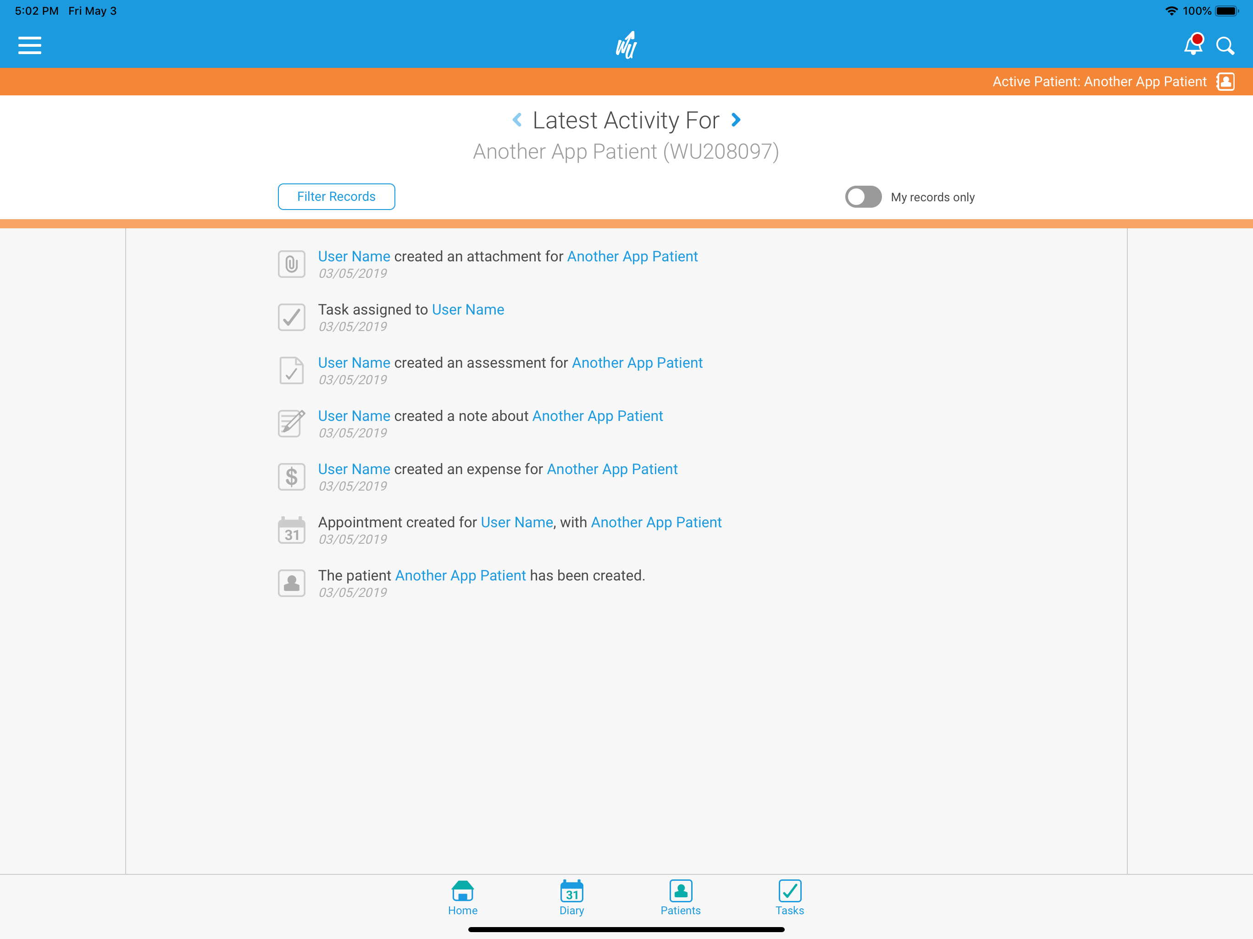Click the patient created person icon
Viewport: 1253px width, 939px height.
(292, 583)
